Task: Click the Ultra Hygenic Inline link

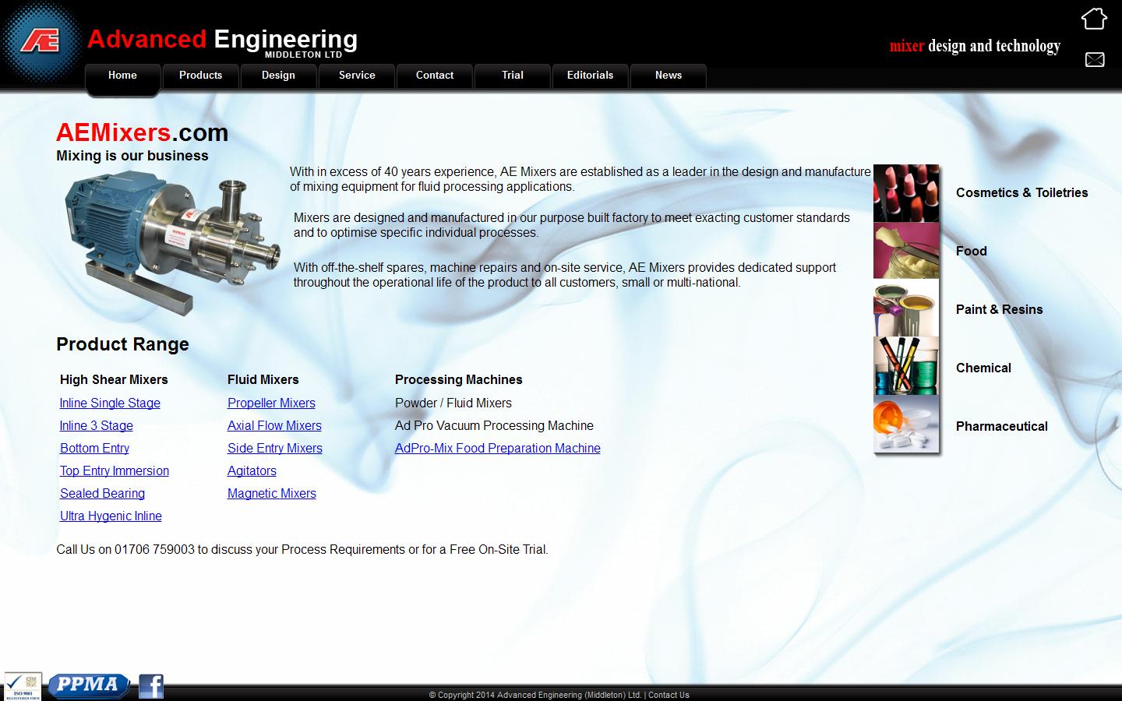Action: (111, 516)
